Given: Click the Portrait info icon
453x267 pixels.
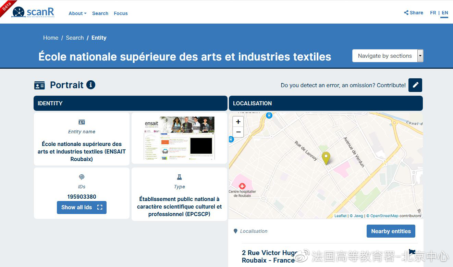Looking at the screenshot, I should [91, 85].
